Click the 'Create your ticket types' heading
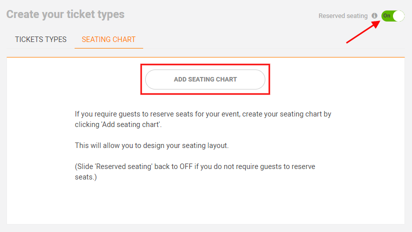412x232 pixels. pos(66,14)
